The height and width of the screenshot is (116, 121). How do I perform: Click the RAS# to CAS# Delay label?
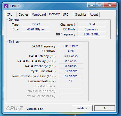coord(36,61)
